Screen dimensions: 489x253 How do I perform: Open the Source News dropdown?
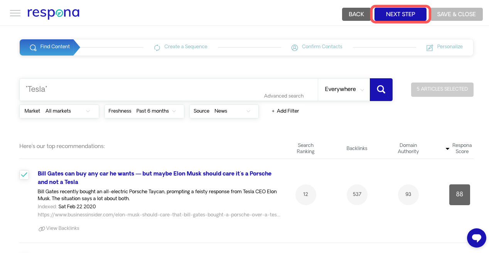(x=224, y=111)
